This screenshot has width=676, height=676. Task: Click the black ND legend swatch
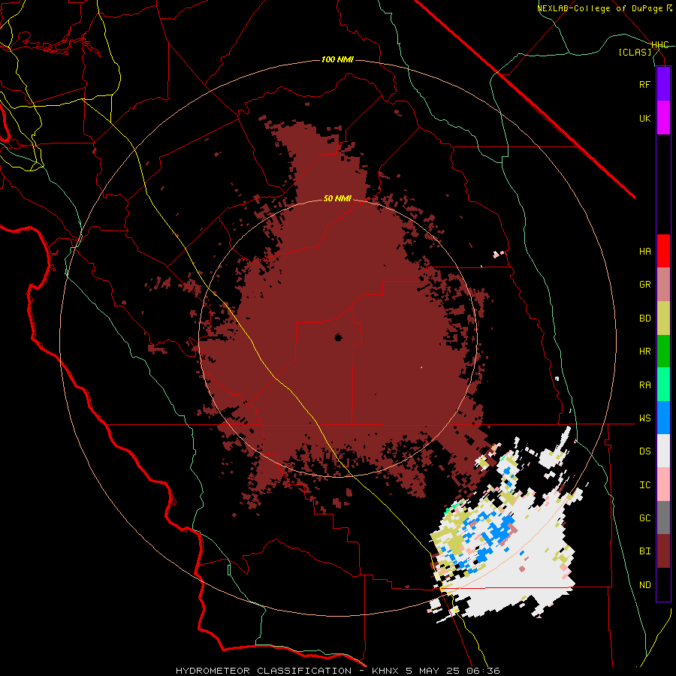tap(663, 584)
